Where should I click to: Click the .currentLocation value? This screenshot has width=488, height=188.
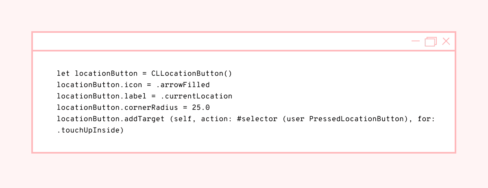point(196,96)
